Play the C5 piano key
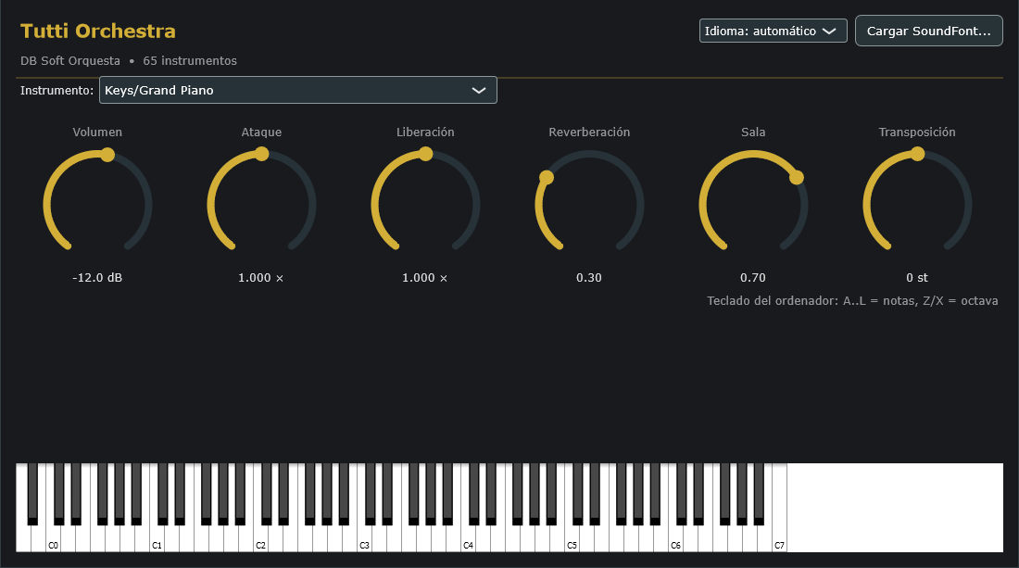The height and width of the screenshot is (568, 1019). pos(572,539)
